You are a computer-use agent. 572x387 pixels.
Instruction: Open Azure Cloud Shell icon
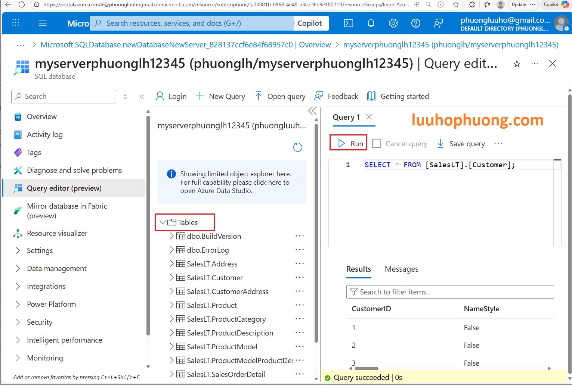(x=348, y=23)
